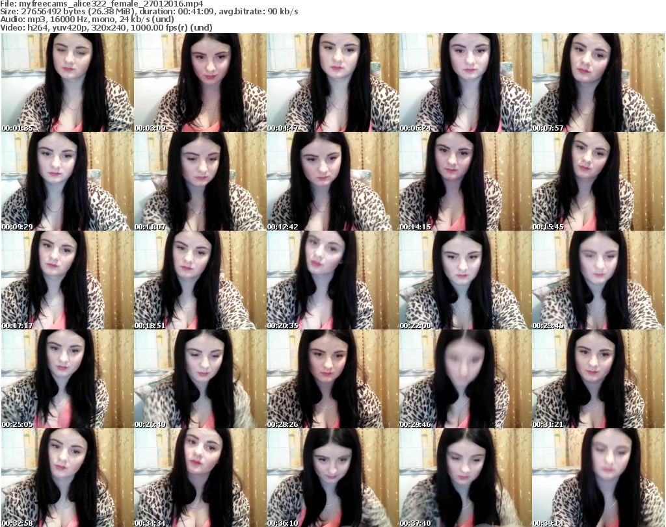Click the 00:14:15 thumbnail

pyautogui.click(x=465, y=181)
